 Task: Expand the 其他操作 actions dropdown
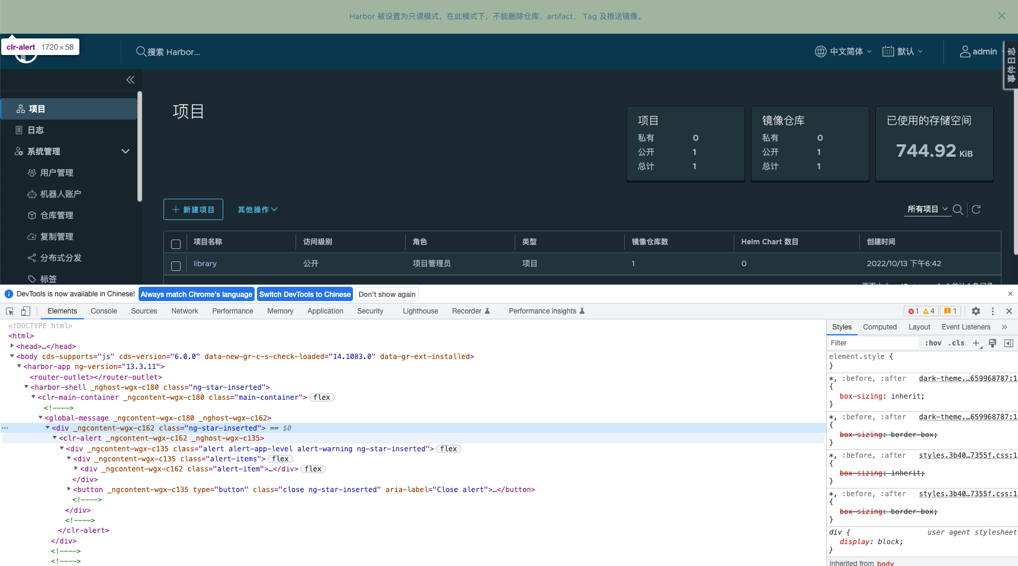(257, 209)
